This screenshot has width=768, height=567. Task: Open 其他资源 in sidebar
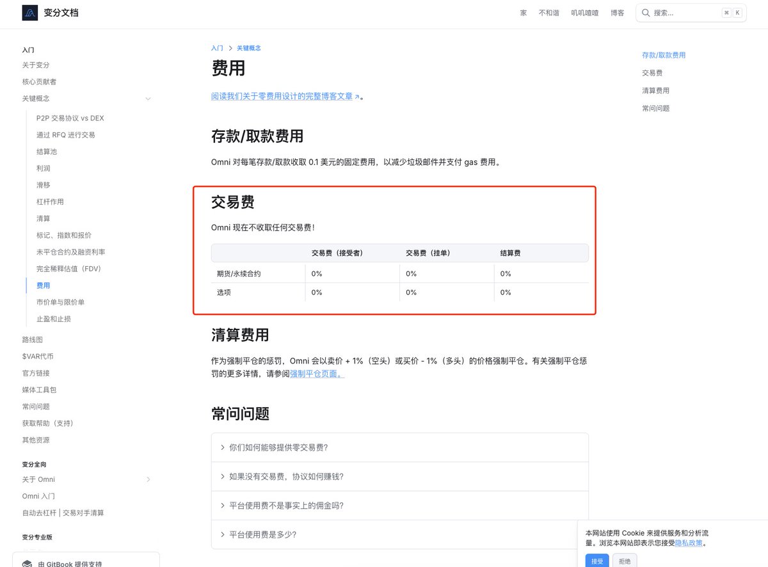click(36, 440)
